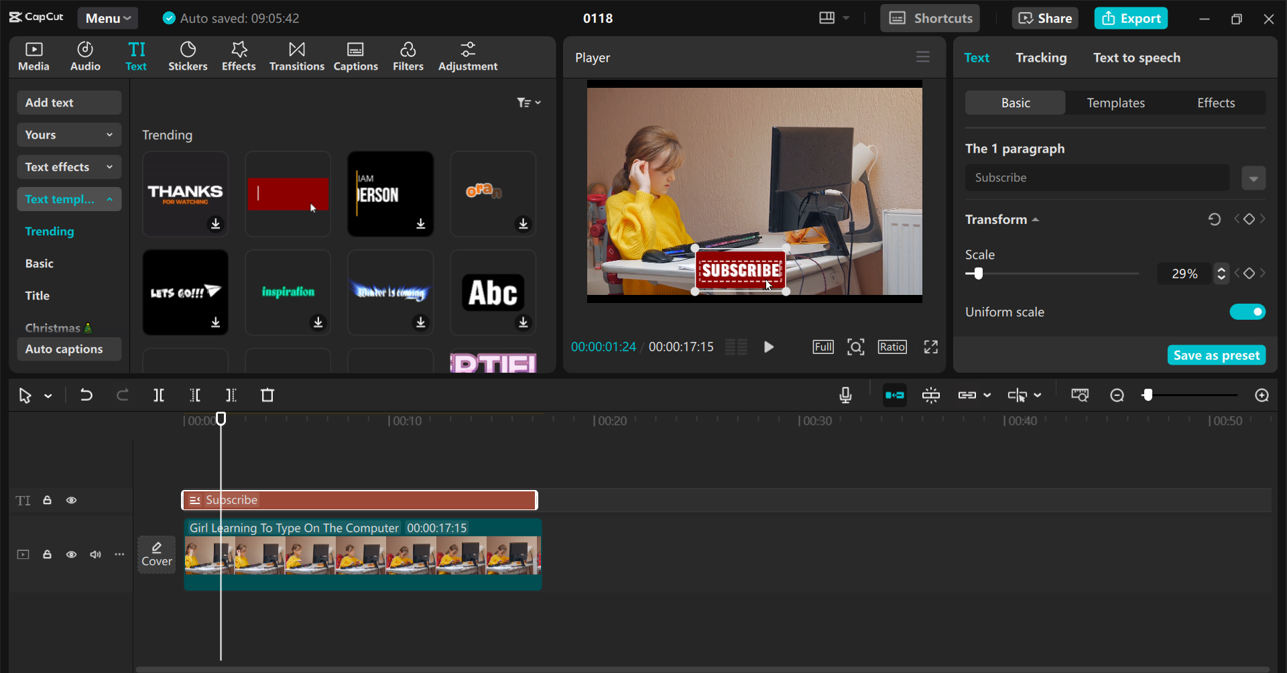Image resolution: width=1287 pixels, height=673 pixels.
Task: Click the Add text button
Action: pos(69,103)
